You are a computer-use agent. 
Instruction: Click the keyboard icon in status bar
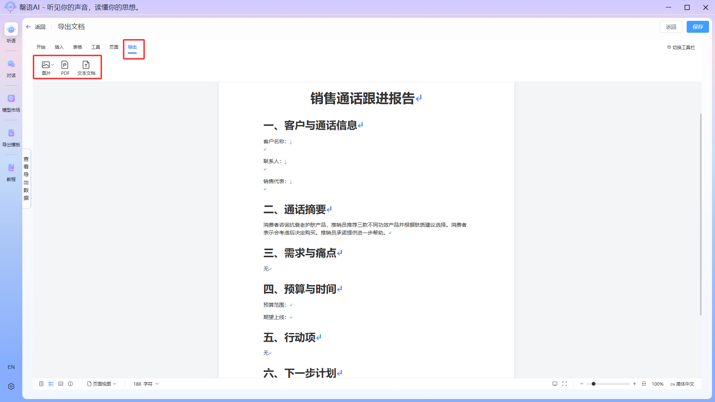pyautogui.click(x=61, y=384)
